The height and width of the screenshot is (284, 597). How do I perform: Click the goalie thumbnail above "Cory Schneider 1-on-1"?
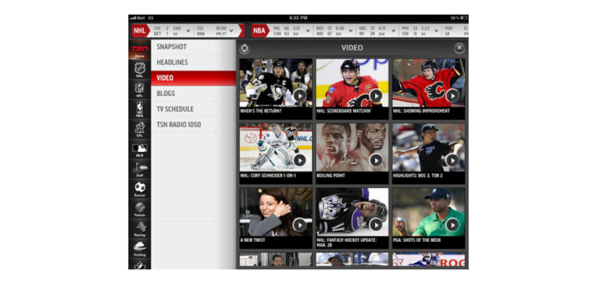[276, 147]
